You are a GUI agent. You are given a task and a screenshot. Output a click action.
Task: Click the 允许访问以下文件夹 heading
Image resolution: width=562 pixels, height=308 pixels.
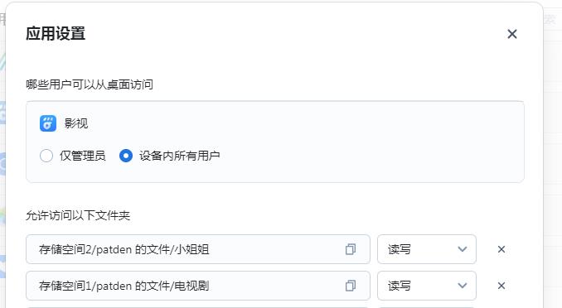pos(78,215)
